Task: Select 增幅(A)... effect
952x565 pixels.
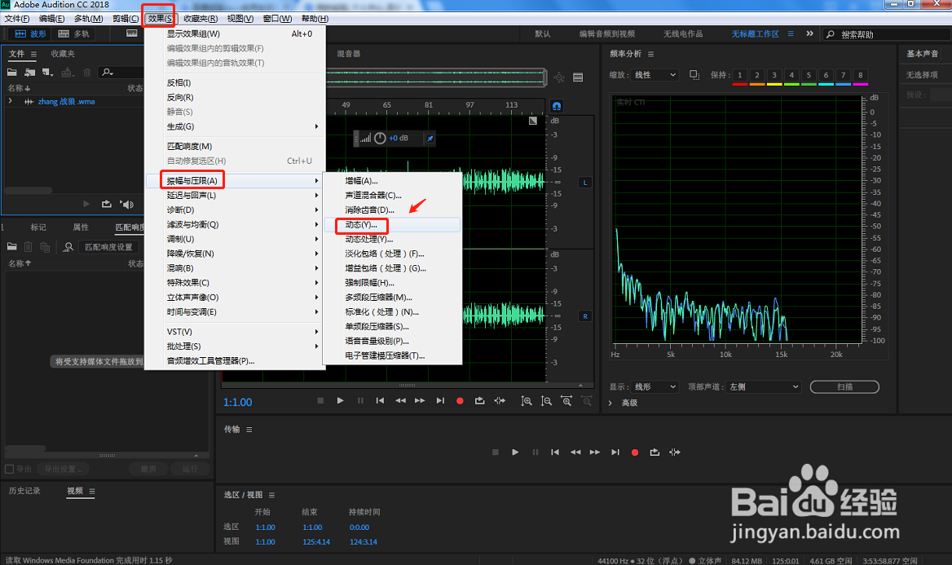Action: [x=361, y=180]
